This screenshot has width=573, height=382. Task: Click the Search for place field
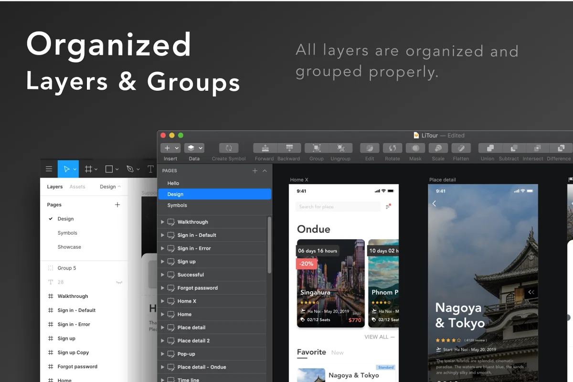[x=339, y=207]
